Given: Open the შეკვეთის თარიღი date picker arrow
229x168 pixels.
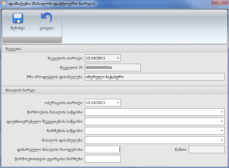Looking at the screenshot, I should 118,58.
